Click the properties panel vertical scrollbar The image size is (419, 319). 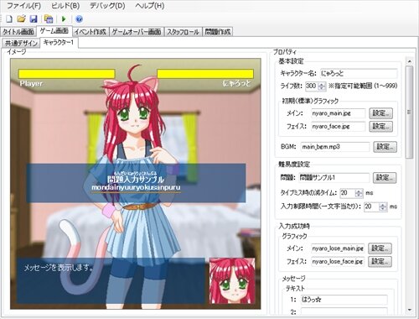410,112
